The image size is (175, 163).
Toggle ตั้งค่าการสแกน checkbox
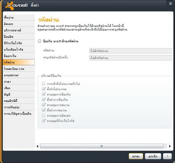click(44, 110)
